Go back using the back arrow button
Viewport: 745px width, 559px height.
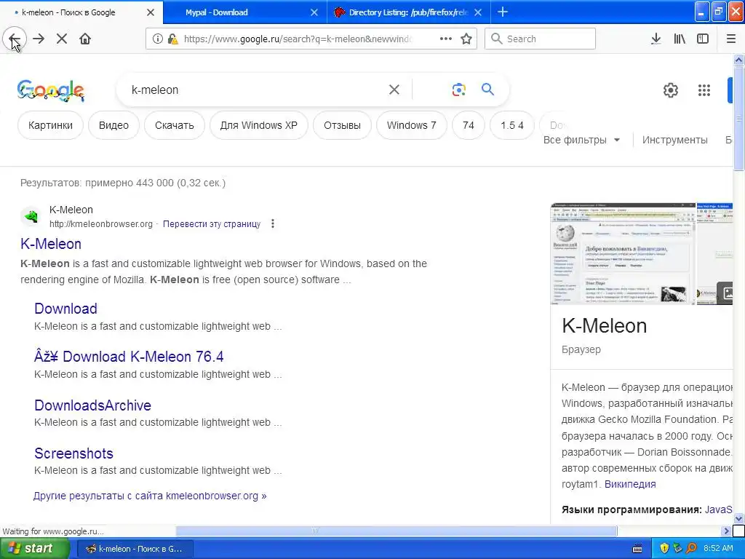pos(15,39)
